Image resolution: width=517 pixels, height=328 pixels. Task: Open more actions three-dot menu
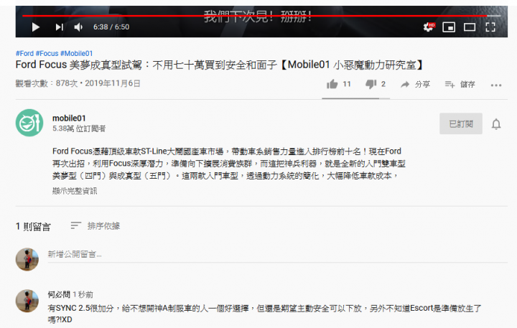pyautogui.click(x=496, y=85)
